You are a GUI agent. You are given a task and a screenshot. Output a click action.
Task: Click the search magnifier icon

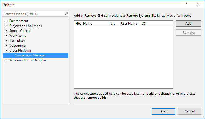tap(66, 13)
